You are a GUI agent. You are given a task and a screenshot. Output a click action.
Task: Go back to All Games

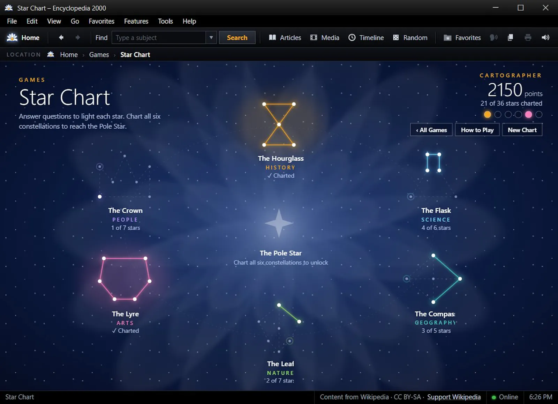[x=431, y=130]
